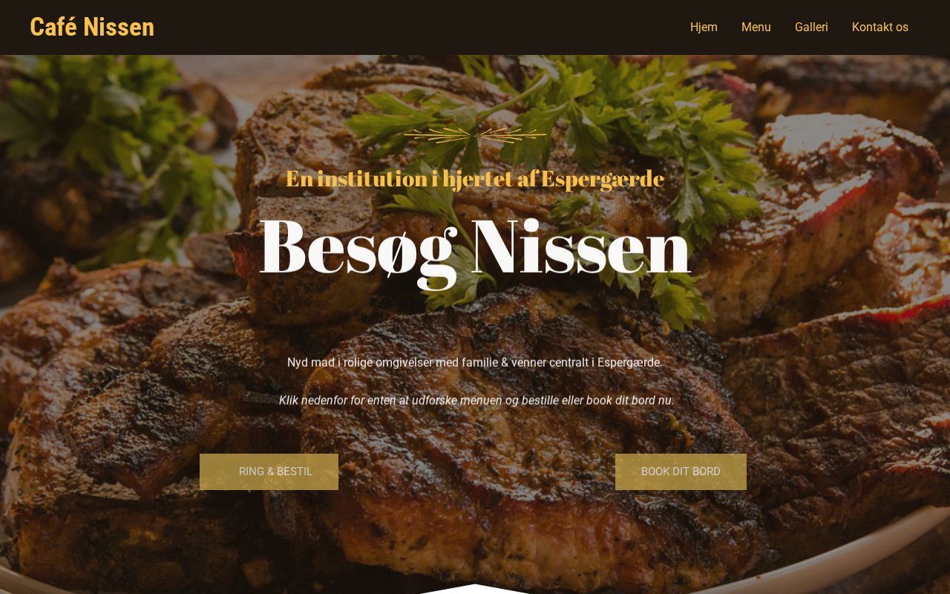Click "book dit bord nu" in italic line

[x=630, y=400]
